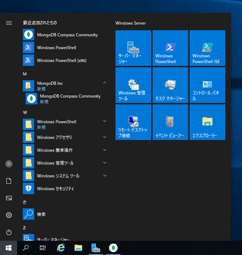Click the letter M section header

tap(25, 74)
